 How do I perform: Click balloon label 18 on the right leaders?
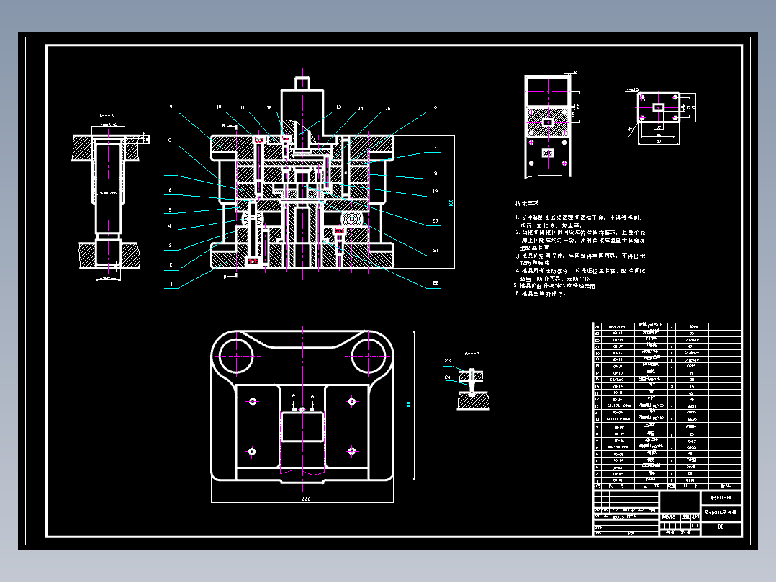coord(435,174)
